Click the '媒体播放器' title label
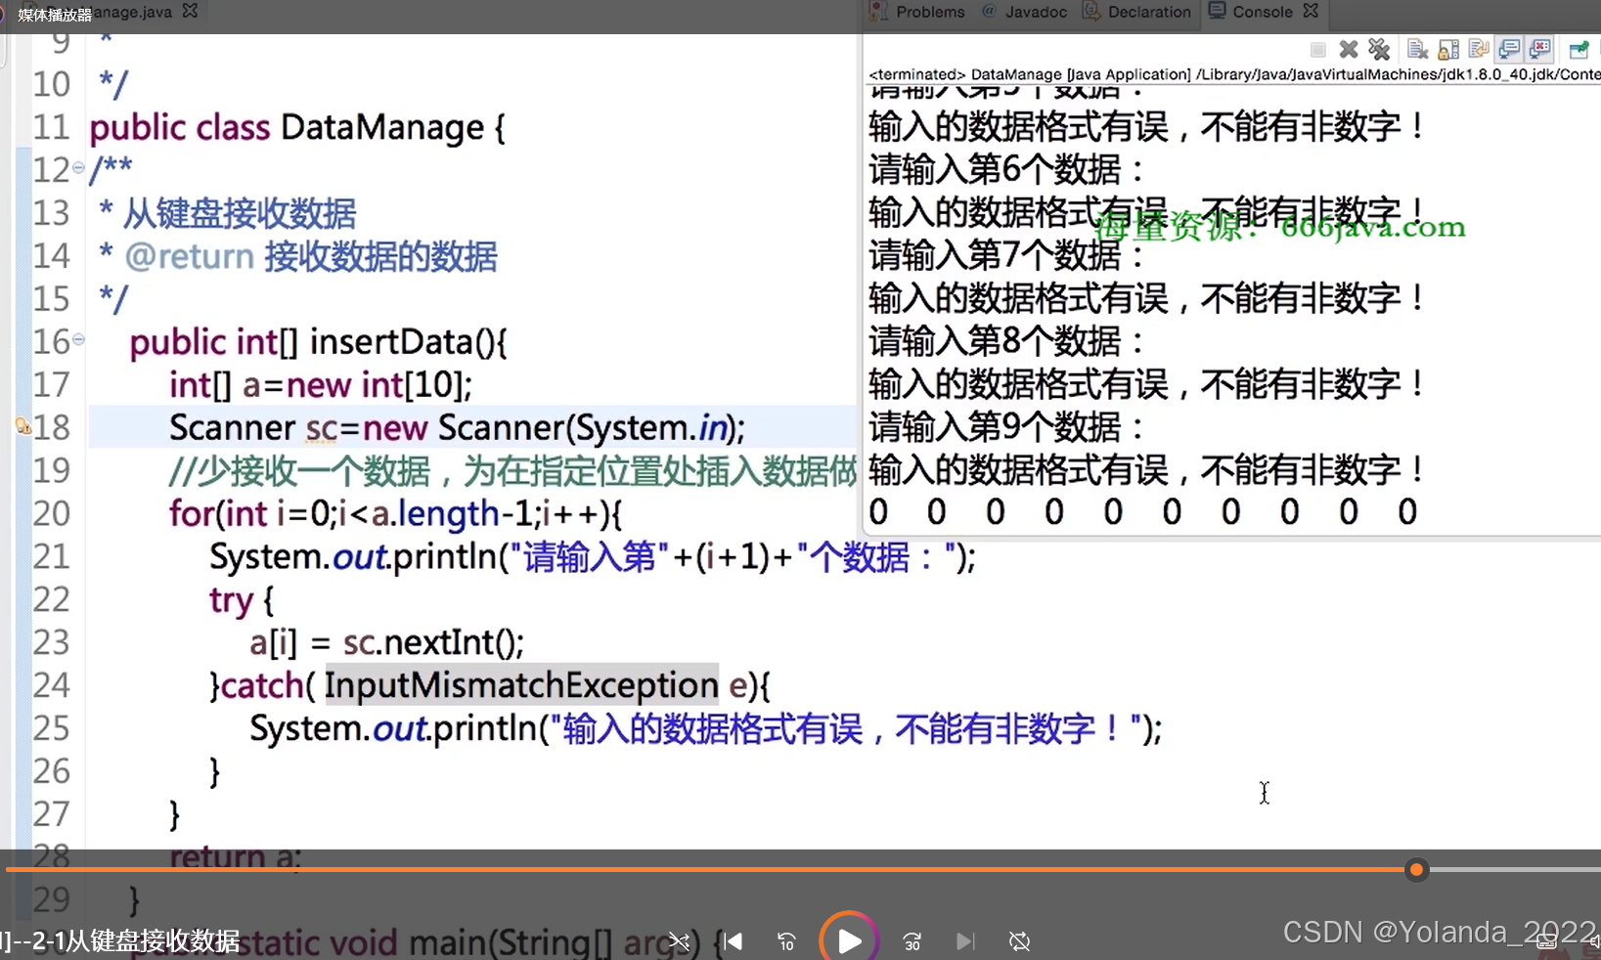1601x960 pixels. [55, 15]
